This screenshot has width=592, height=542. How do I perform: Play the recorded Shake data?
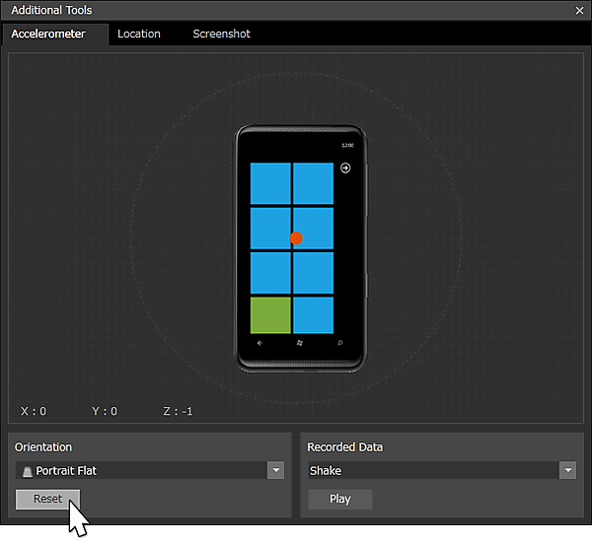click(340, 500)
